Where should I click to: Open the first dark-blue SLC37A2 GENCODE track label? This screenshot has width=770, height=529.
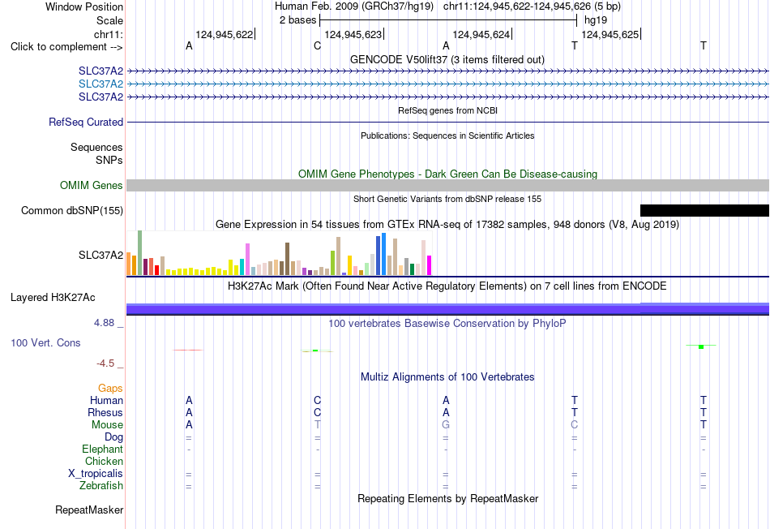pyautogui.click(x=101, y=71)
